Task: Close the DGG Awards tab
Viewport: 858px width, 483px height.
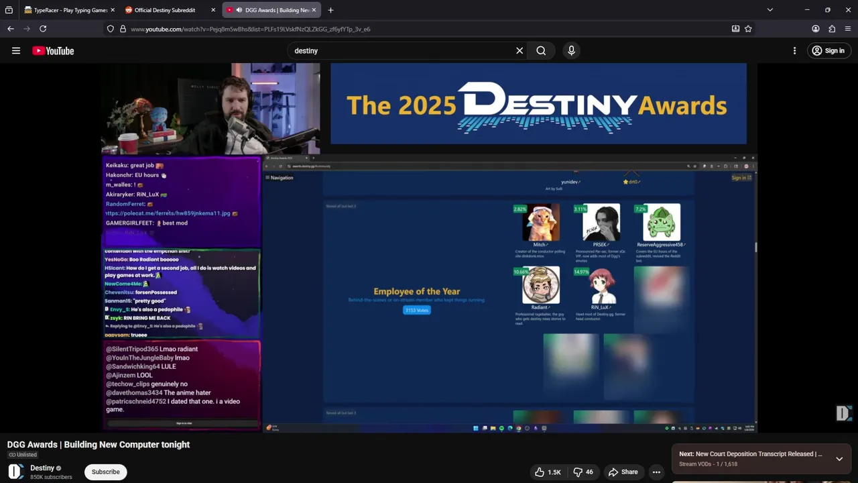Action: click(x=314, y=10)
